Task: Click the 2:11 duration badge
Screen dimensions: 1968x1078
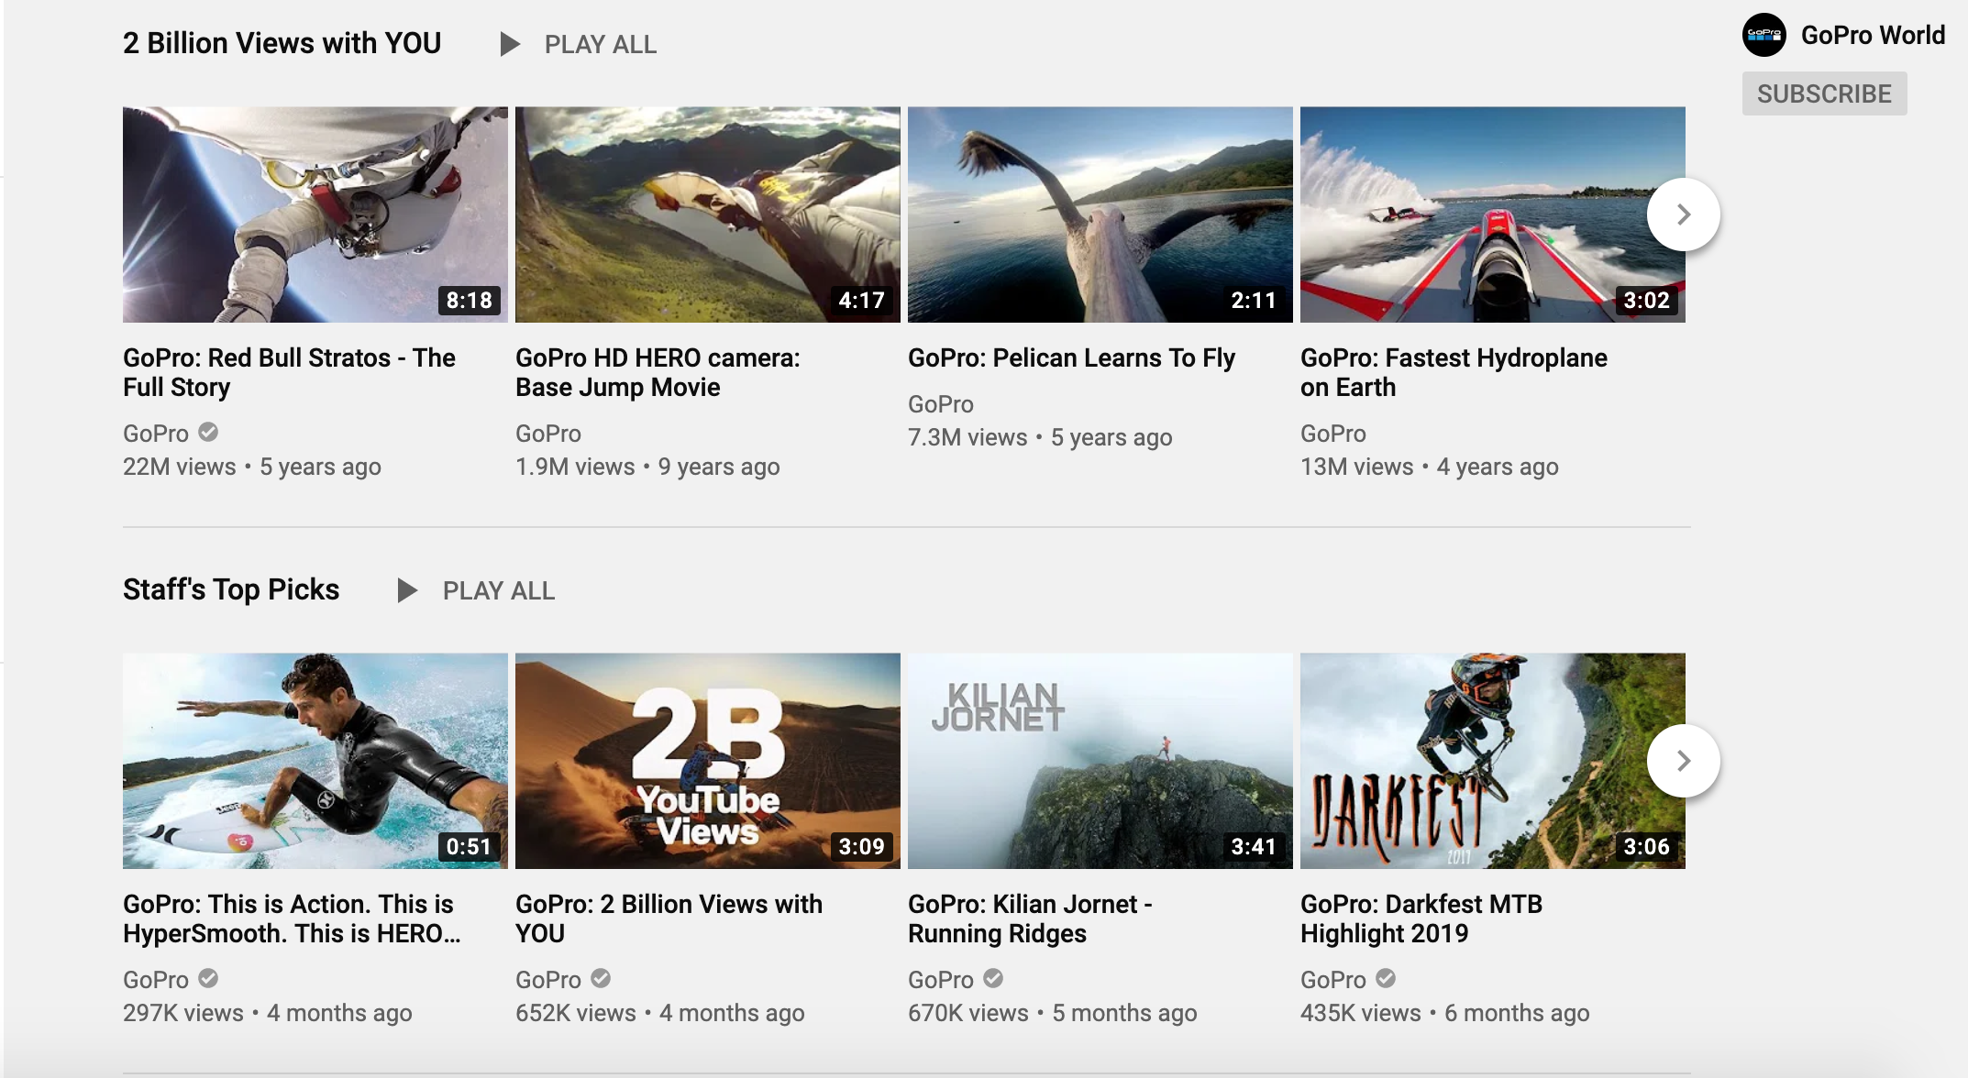Action: point(1254,300)
